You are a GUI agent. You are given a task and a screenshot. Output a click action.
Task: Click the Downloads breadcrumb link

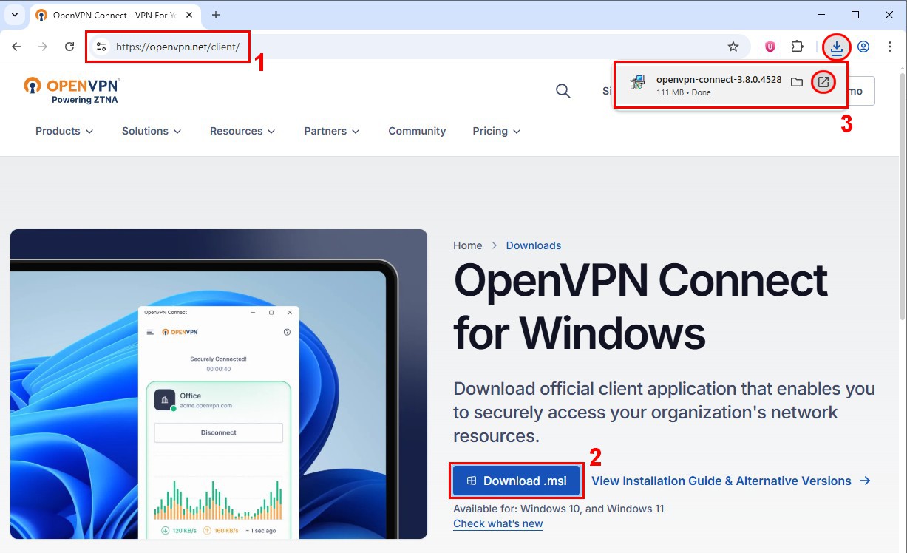tap(533, 245)
